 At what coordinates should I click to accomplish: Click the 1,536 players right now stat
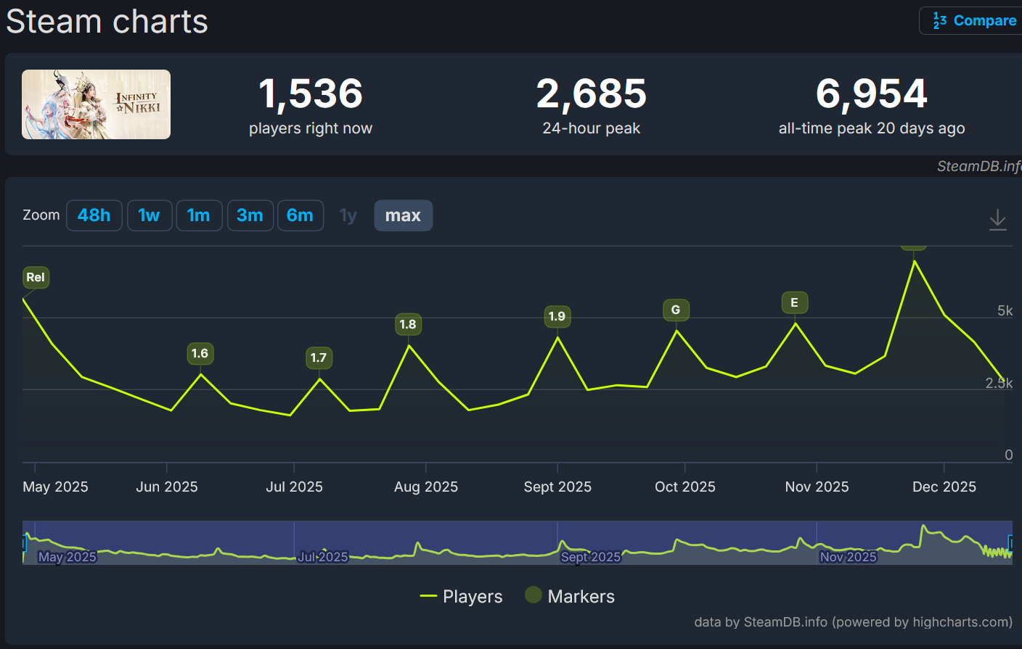click(311, 105)
